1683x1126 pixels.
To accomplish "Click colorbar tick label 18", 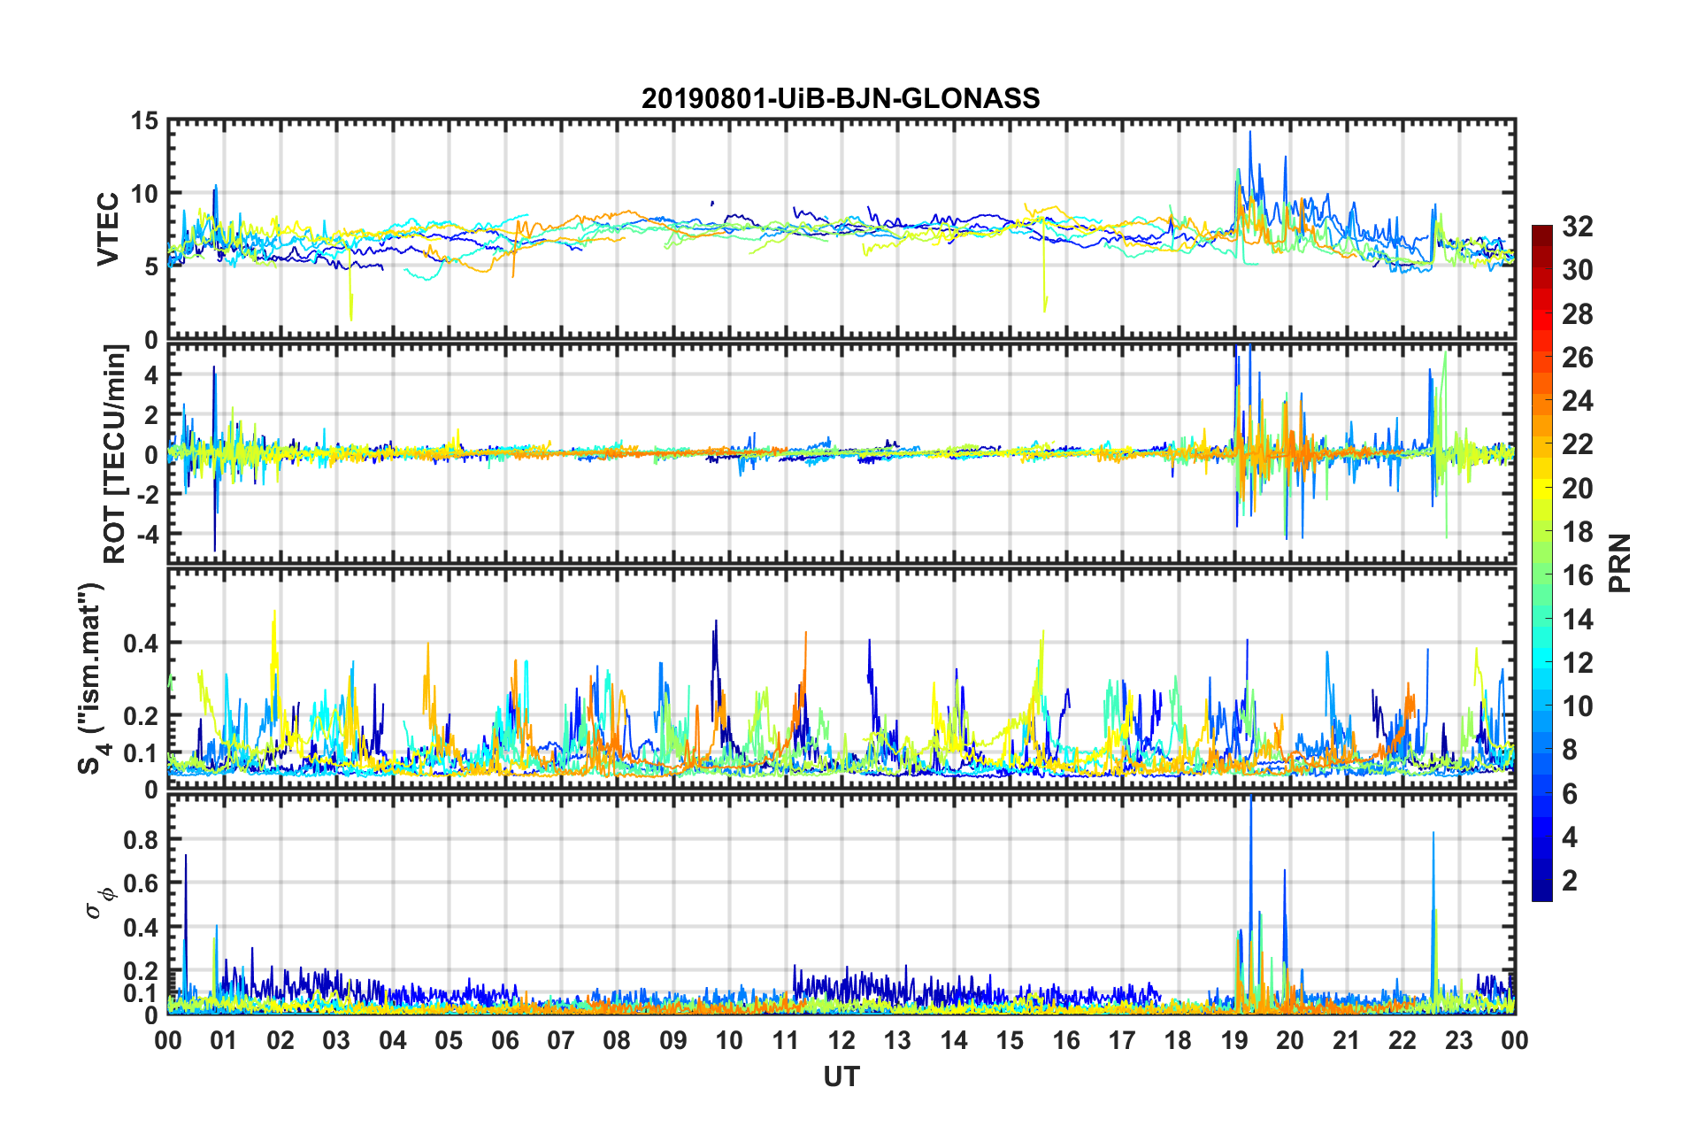I will [x=1578, y=532].
